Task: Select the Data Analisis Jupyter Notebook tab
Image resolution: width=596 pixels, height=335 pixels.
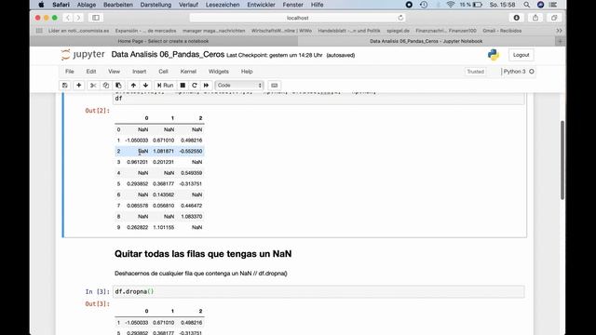Action: pos(427,41)
